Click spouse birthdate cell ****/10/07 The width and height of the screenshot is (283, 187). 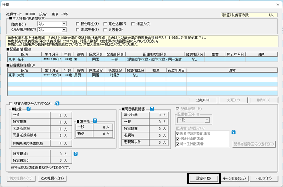coord(51,59)
